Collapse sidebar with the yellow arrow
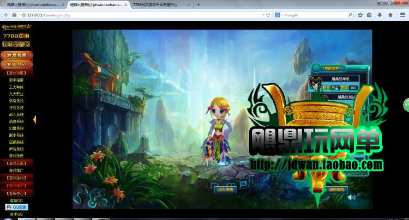This screenshot has width=409, height=220. tap(35, 119)
